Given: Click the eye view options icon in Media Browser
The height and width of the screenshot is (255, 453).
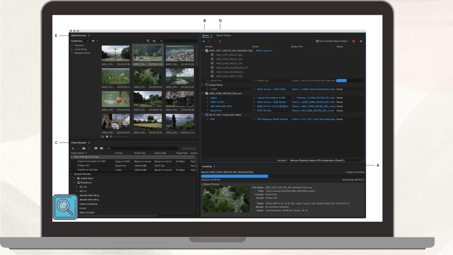Looking at the screenshot, I should (x=154, y=41).
